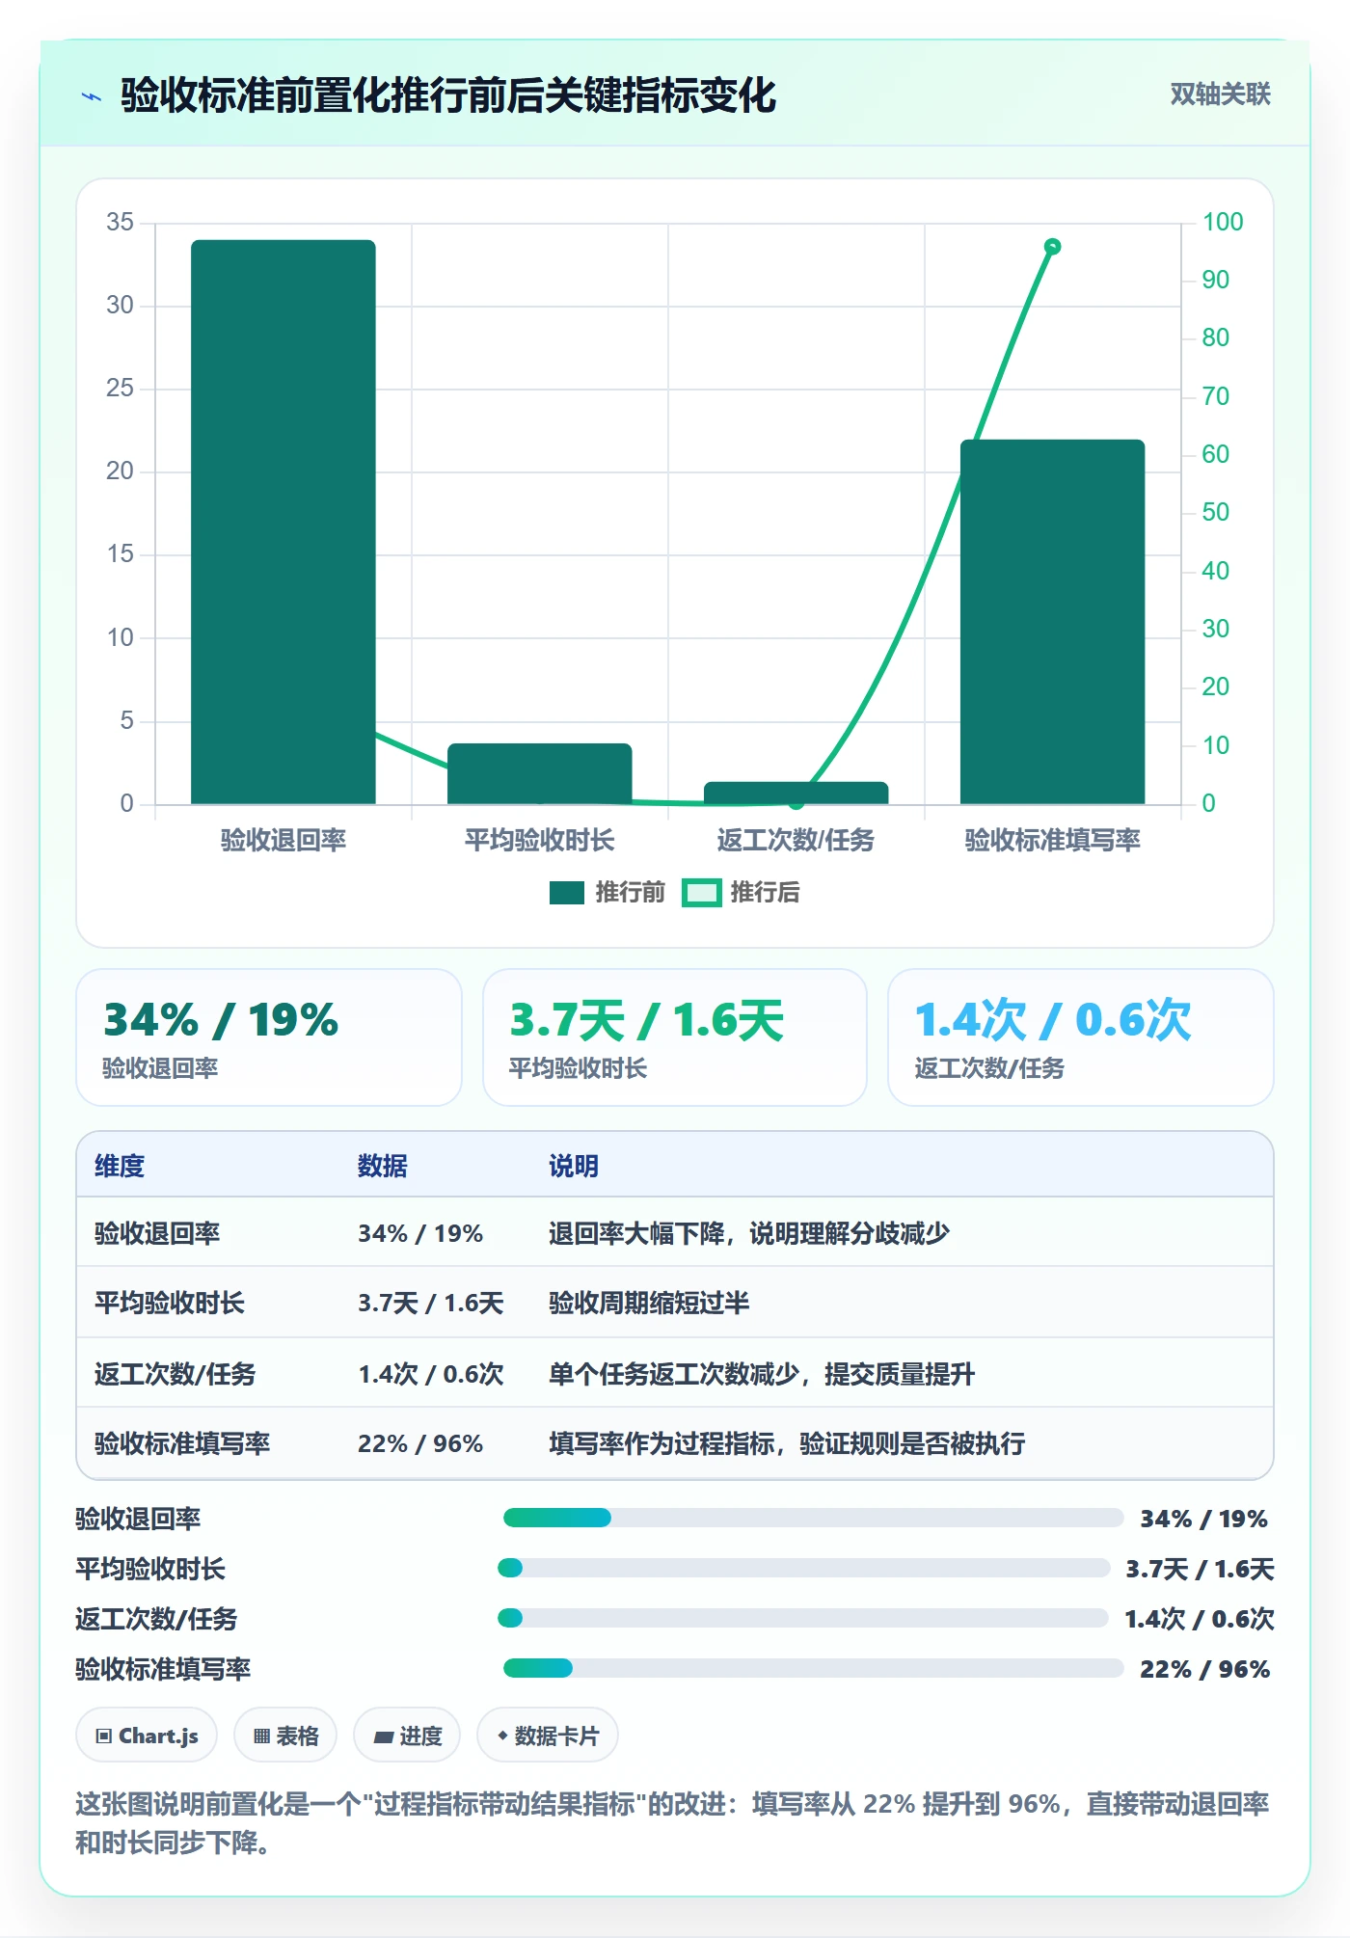Click the 验收标准填写率 x-axis label

click(1052, 840)
